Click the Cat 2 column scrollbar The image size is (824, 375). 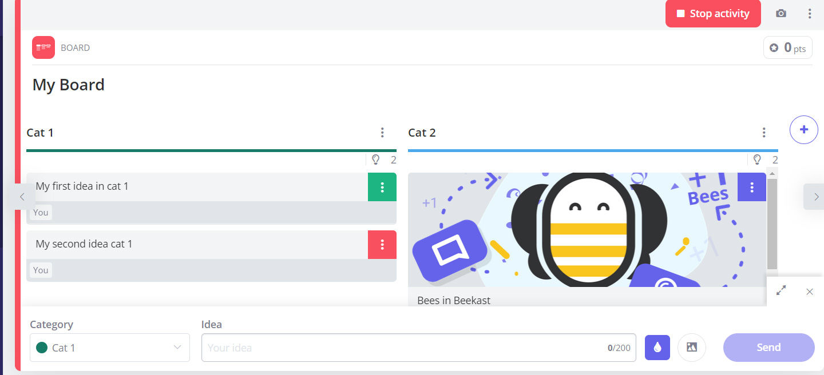pos(772,224)
